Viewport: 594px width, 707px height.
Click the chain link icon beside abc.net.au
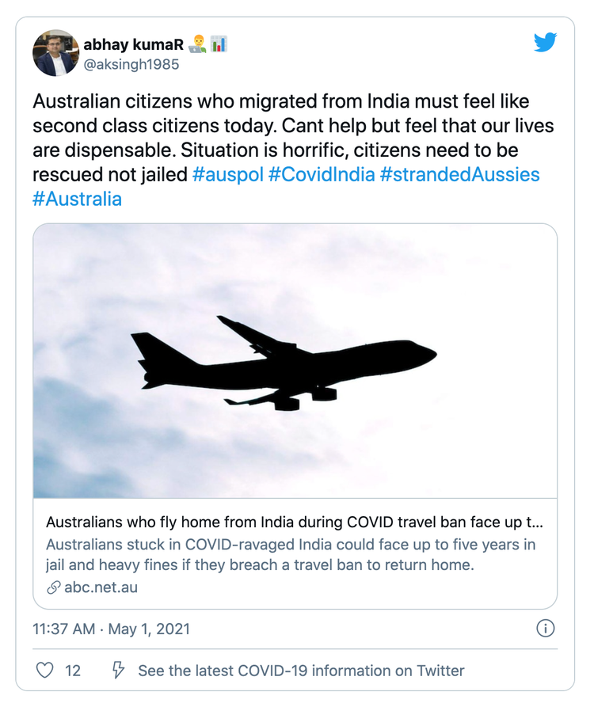click(x=54, y=587)
